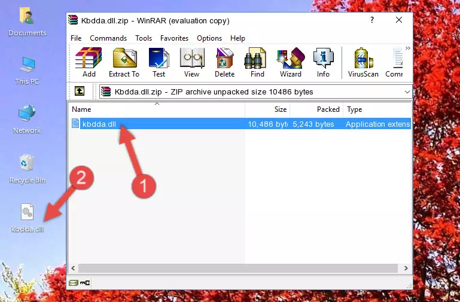Click the Add toolbar icon
This screenshot has width=460, height=302.
89,63
